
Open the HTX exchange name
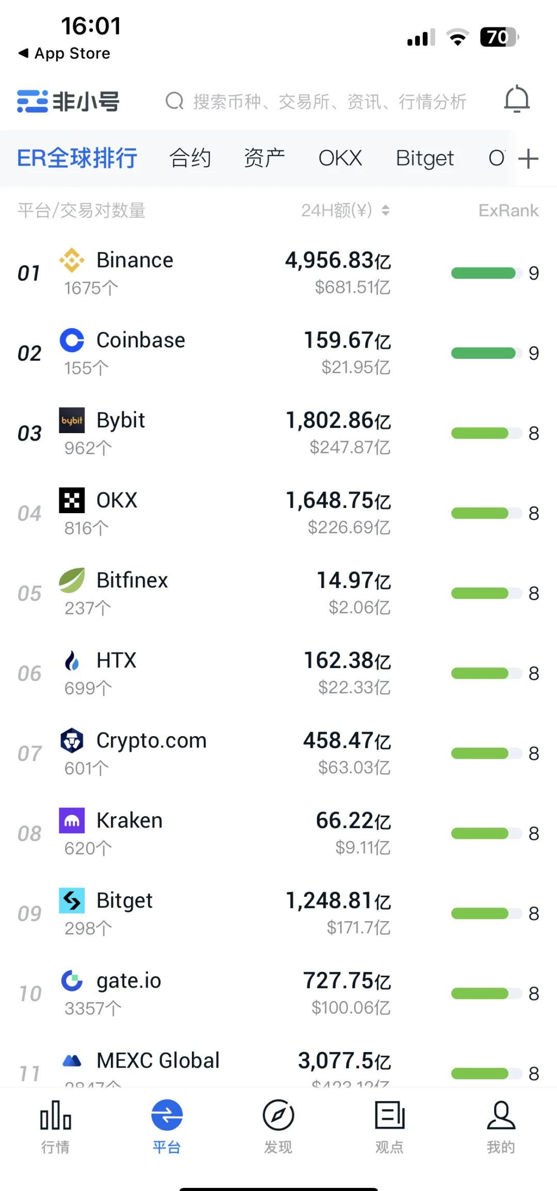coord(117,660)
